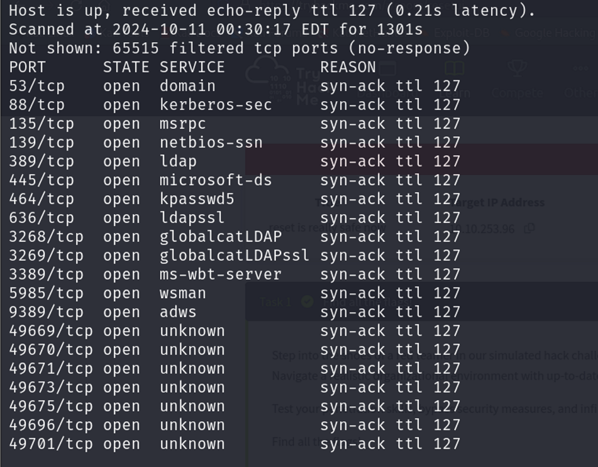Image resolution: width=598 pixels, height=467 pixels.
Task: Click the 'reset is really safe now' message
Action: (x=328, y=226)
